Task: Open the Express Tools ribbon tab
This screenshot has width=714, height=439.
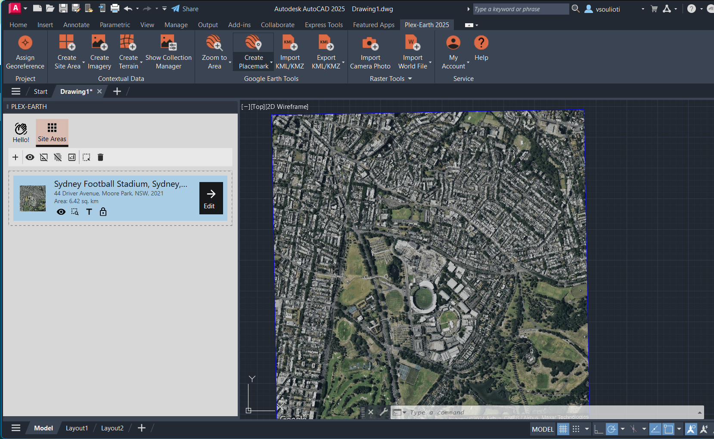Action: point(324,25)
